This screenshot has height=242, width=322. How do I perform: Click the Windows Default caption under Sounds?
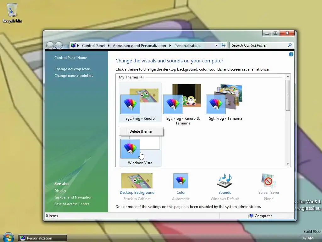(225, 199)
